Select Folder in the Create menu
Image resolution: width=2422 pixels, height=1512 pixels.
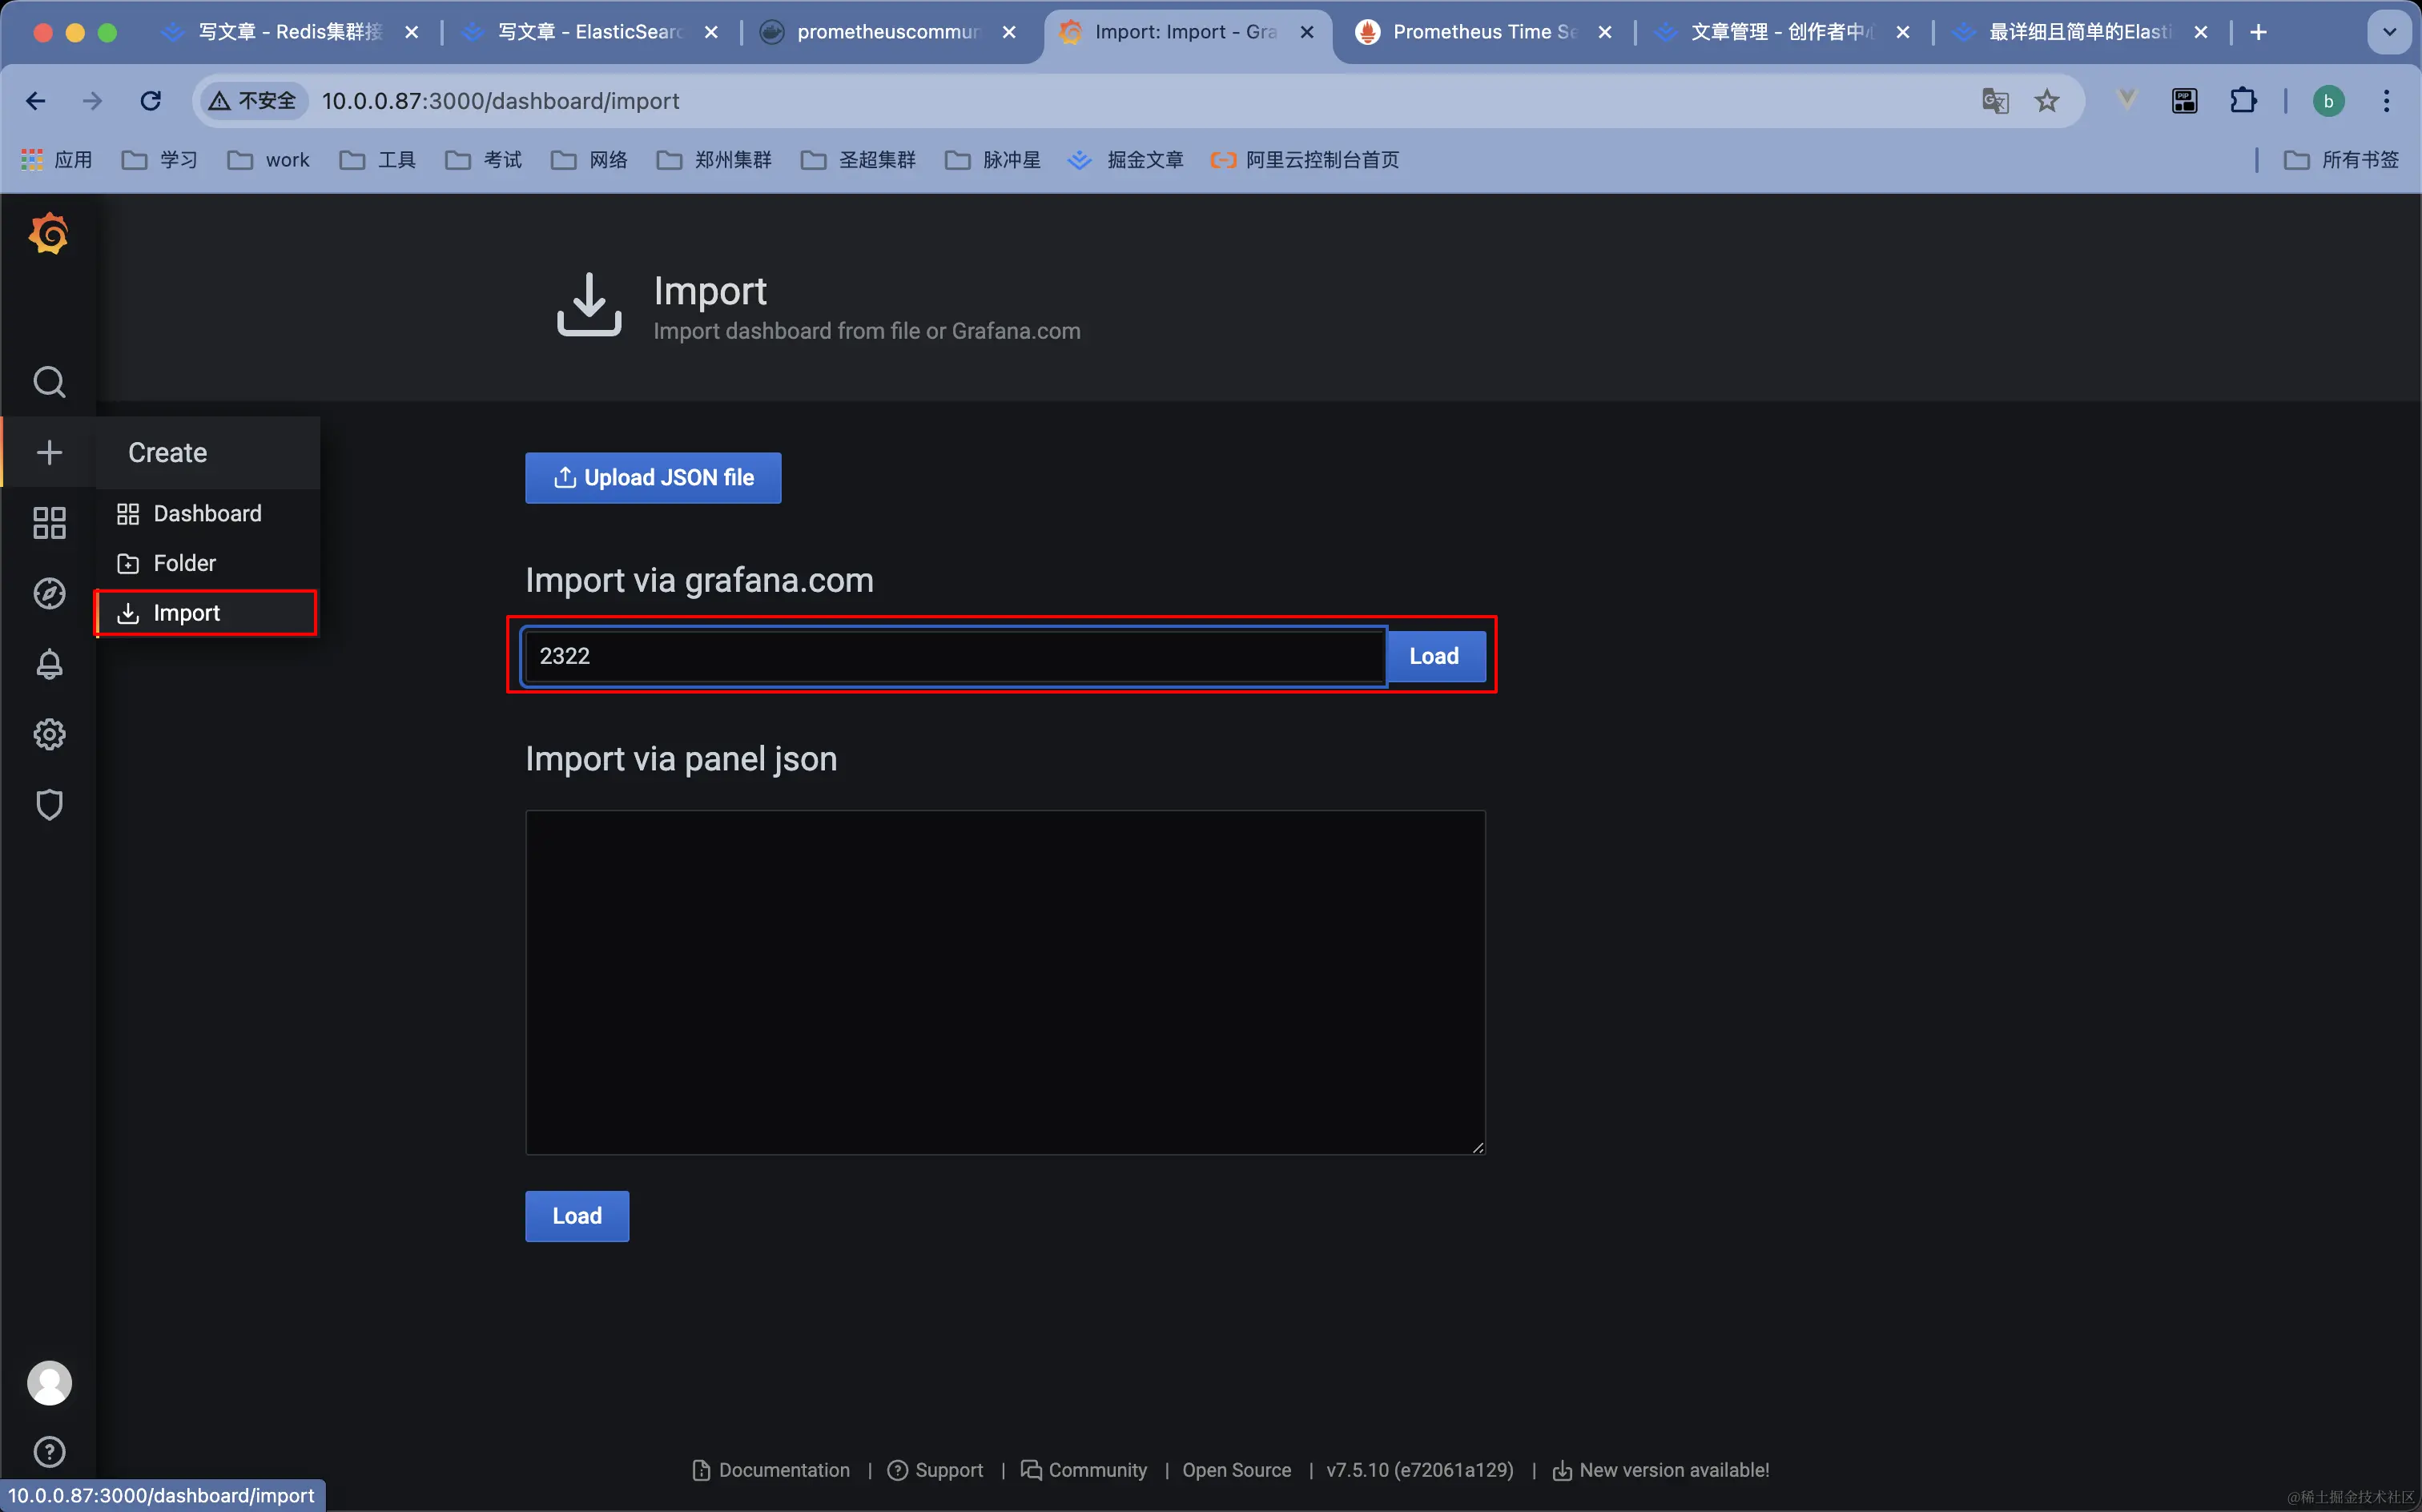[208, 563]
